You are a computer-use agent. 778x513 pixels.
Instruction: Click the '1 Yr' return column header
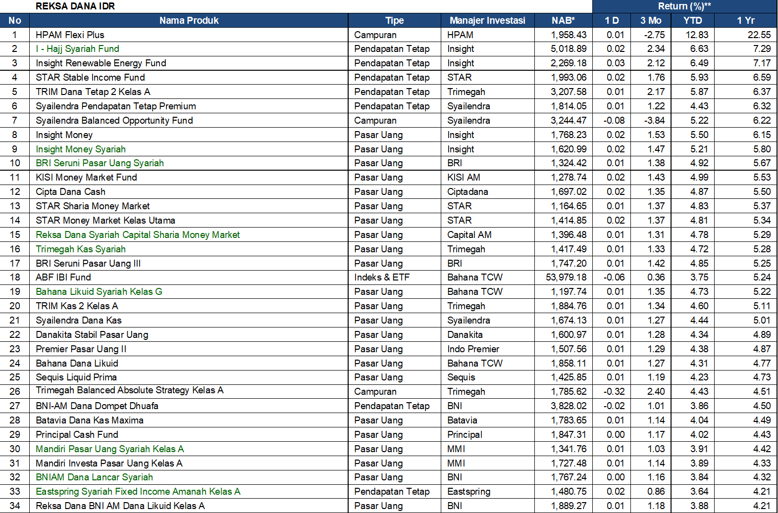coord(745,20)
